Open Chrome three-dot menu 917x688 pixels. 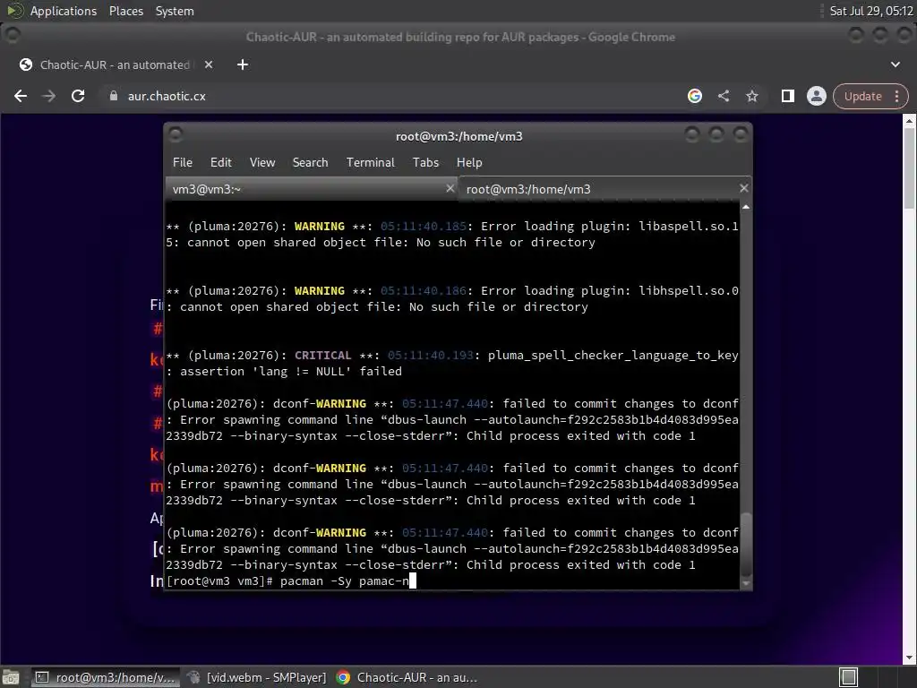click(x=897, y=96)
